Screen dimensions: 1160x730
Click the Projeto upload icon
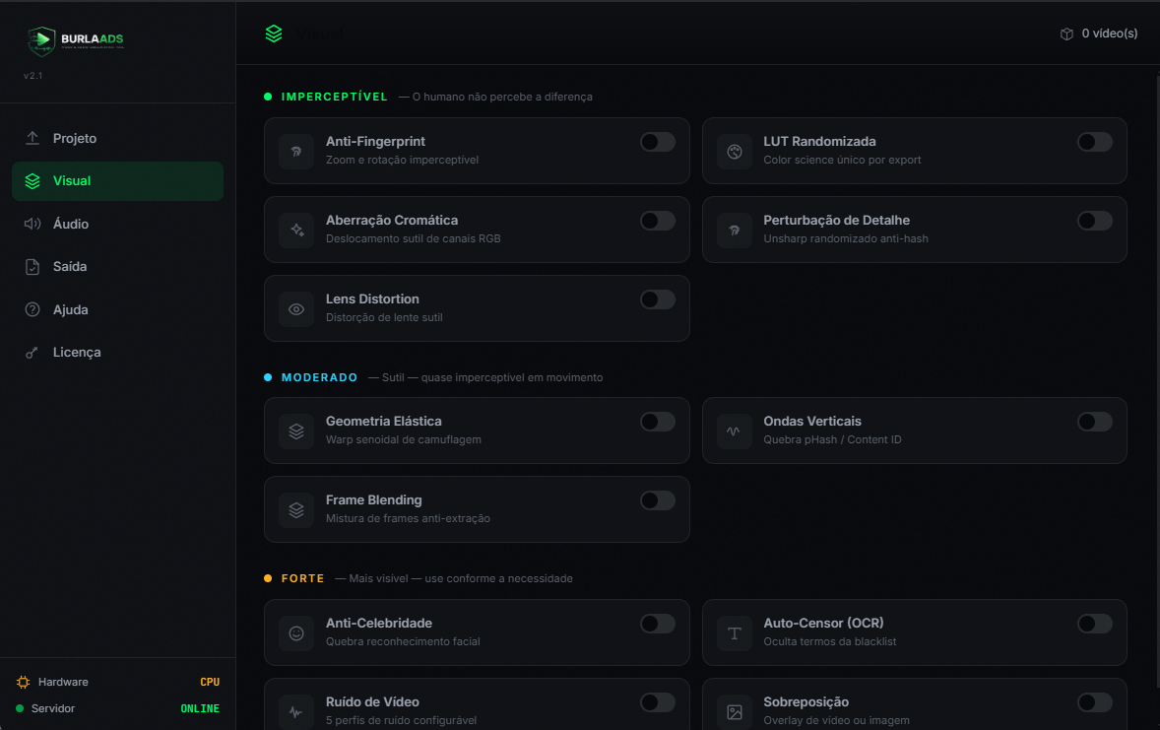(x=32, y=139)
